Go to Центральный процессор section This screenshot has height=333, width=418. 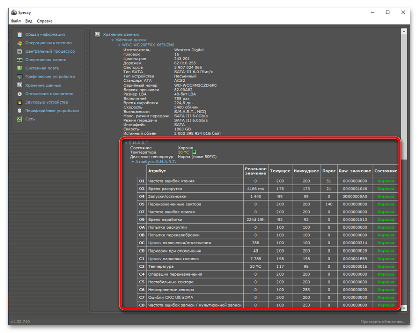point(50,52)
